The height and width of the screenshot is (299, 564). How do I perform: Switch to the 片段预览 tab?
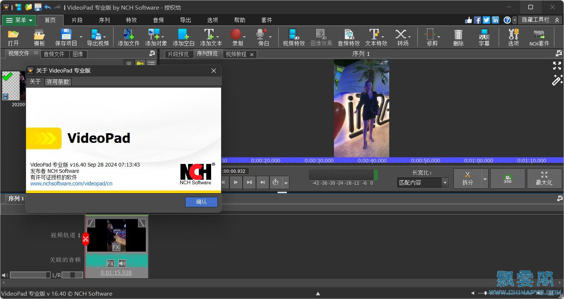tap(178, 54)
